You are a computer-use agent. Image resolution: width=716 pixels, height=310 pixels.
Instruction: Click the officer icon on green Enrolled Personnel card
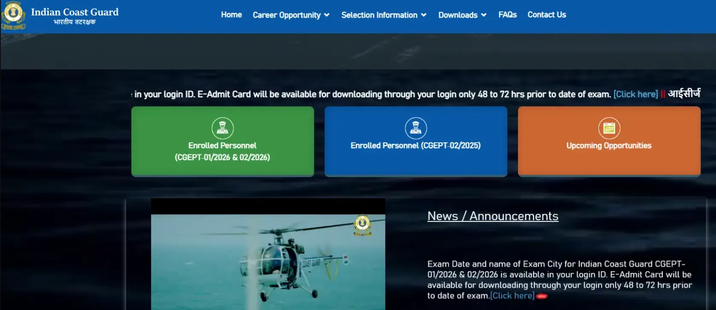(222, 128)
